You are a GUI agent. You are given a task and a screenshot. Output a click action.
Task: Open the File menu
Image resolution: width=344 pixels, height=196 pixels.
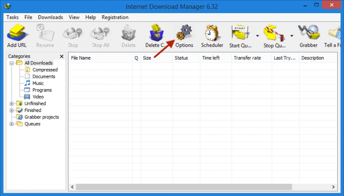click(x=28, y=17)
